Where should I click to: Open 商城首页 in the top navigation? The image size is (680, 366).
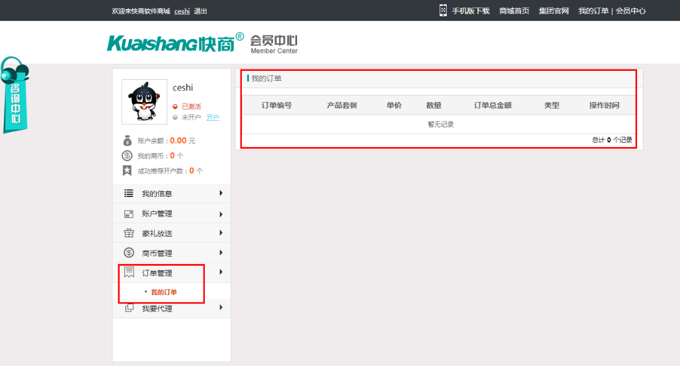(514, 11)
